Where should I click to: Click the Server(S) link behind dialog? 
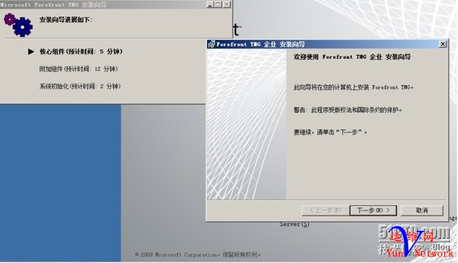click(295, 224)
